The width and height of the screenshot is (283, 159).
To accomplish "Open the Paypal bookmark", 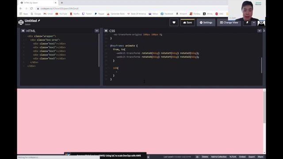I will (99, 14).
